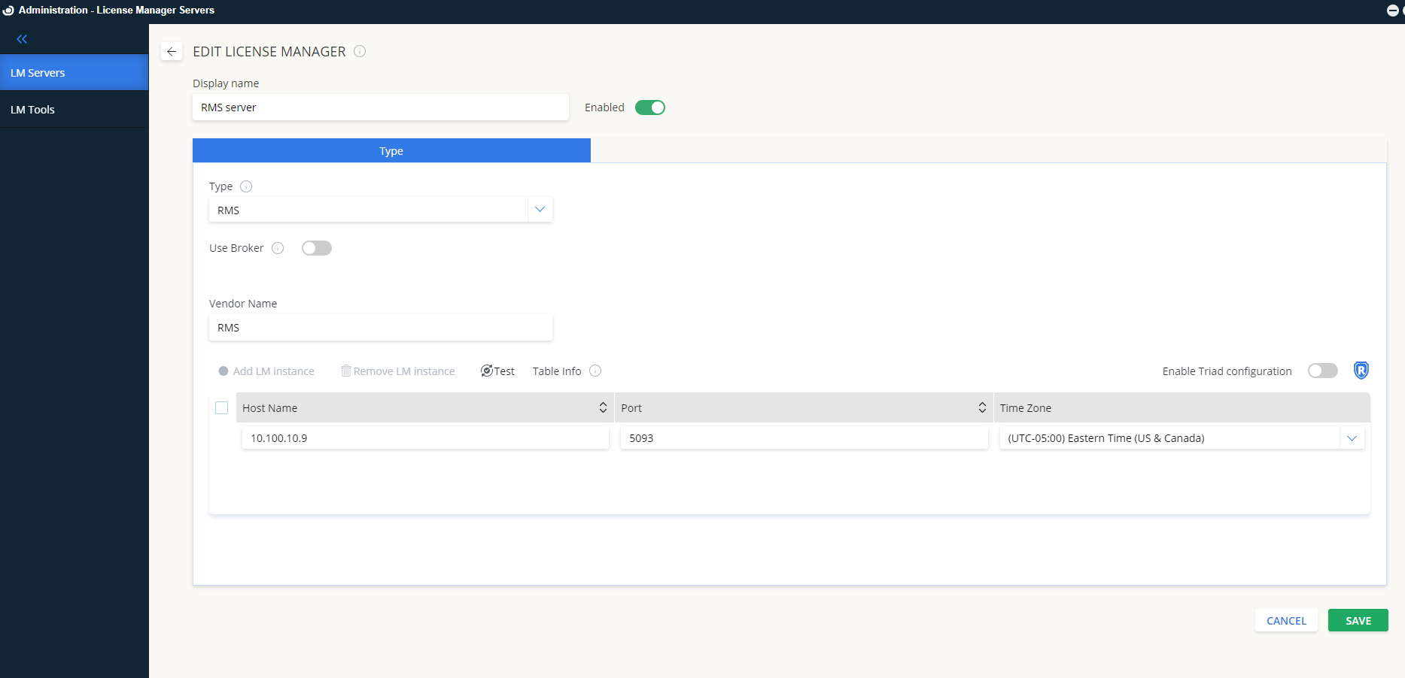Click the Test icon for the LM instance
The image size is (1405, 678).
(x=488, y=370)
